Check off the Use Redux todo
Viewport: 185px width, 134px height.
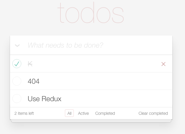coord(17,99)
